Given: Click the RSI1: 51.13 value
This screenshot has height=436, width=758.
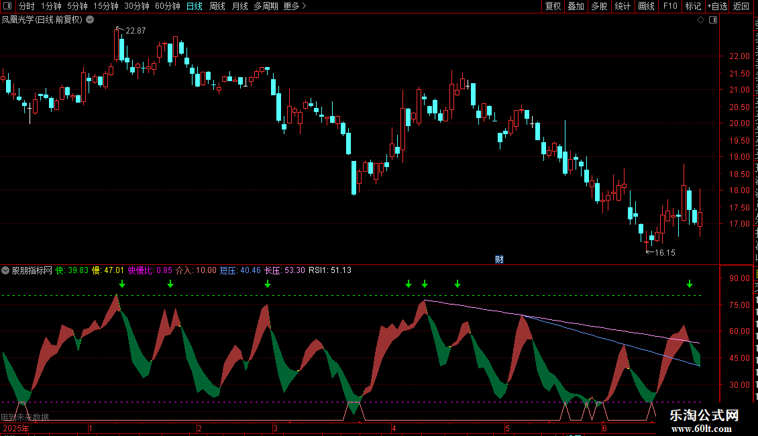Looking at the screenshot, I should point(330,270).
